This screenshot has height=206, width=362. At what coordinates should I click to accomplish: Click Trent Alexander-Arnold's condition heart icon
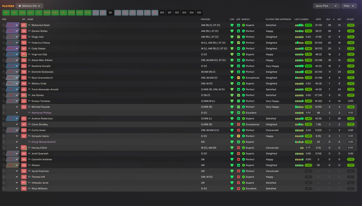coord(232,89)
